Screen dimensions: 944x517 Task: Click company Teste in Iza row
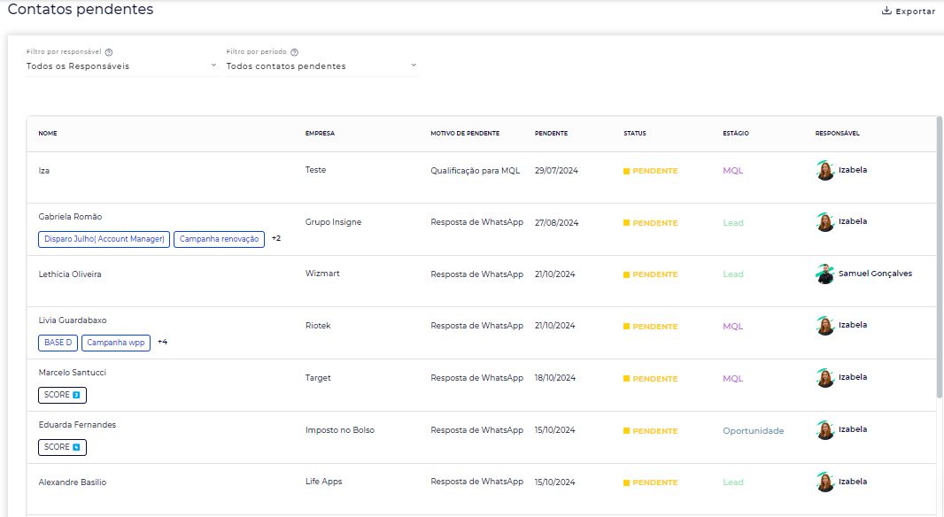(315, 170)
